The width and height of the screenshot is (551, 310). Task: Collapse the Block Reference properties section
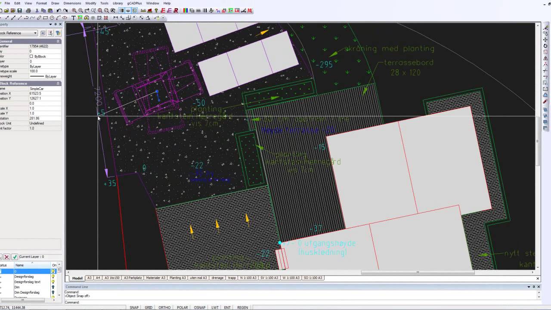(58, 84)
